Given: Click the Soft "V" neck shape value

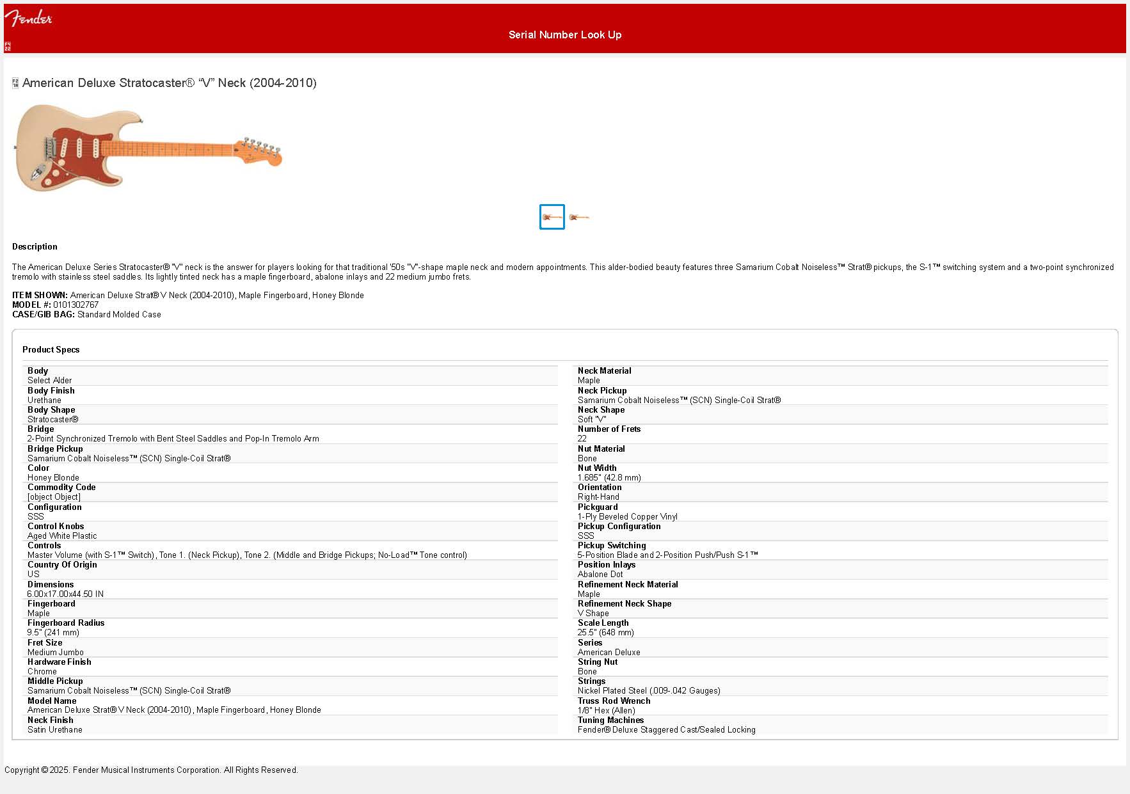Looking at the screenshot, I should pyautogui.click(x=592, y=419).
